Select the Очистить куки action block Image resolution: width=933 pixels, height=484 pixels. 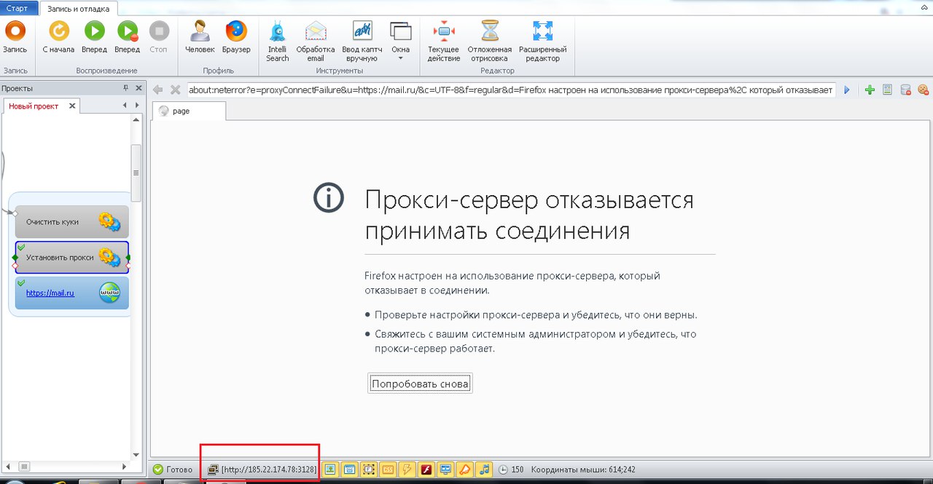pyautogui.click(x=72, y=221)
